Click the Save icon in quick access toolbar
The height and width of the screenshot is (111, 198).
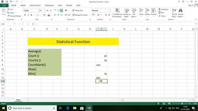[x=7, y=2]
